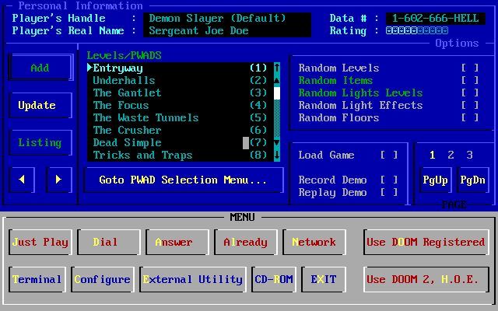The image size is (498, 311).
Task: Click the PgUp button
Action: tap(435, 180)
